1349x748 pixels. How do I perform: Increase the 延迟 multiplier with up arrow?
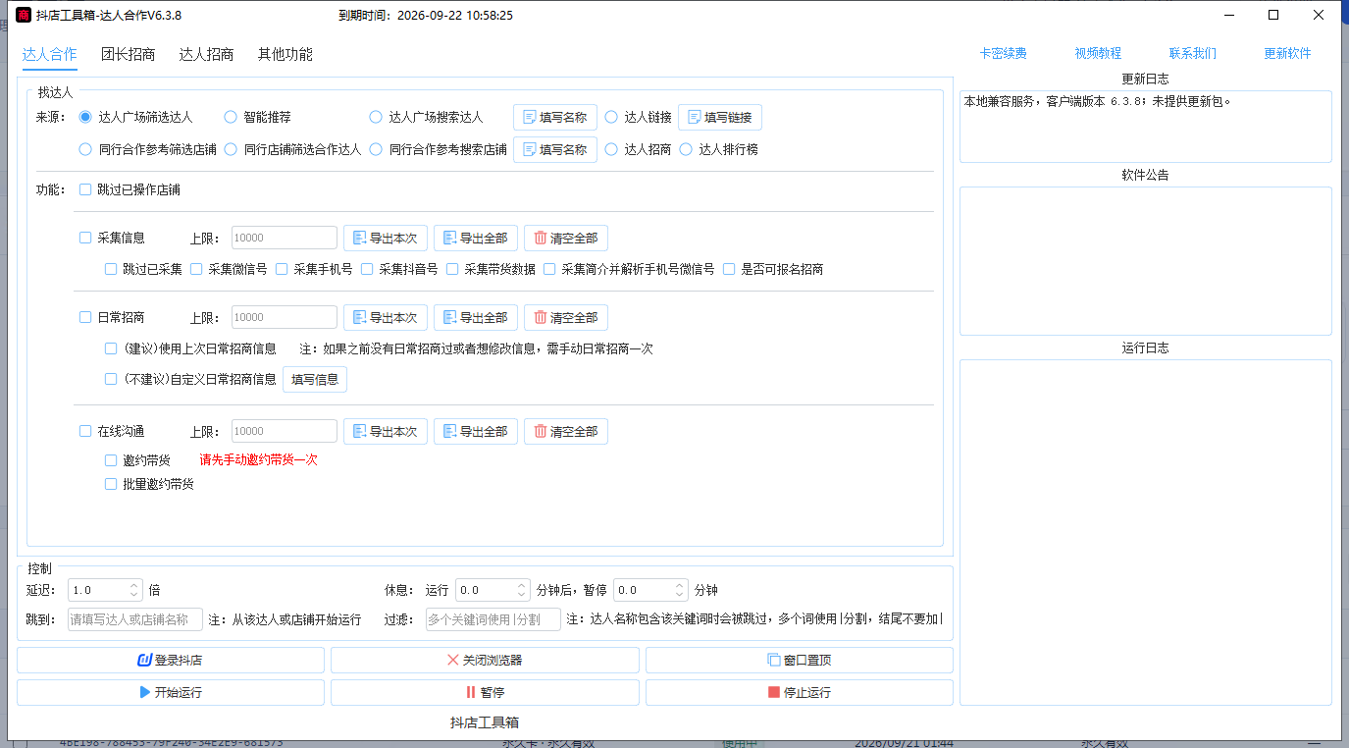134,586
